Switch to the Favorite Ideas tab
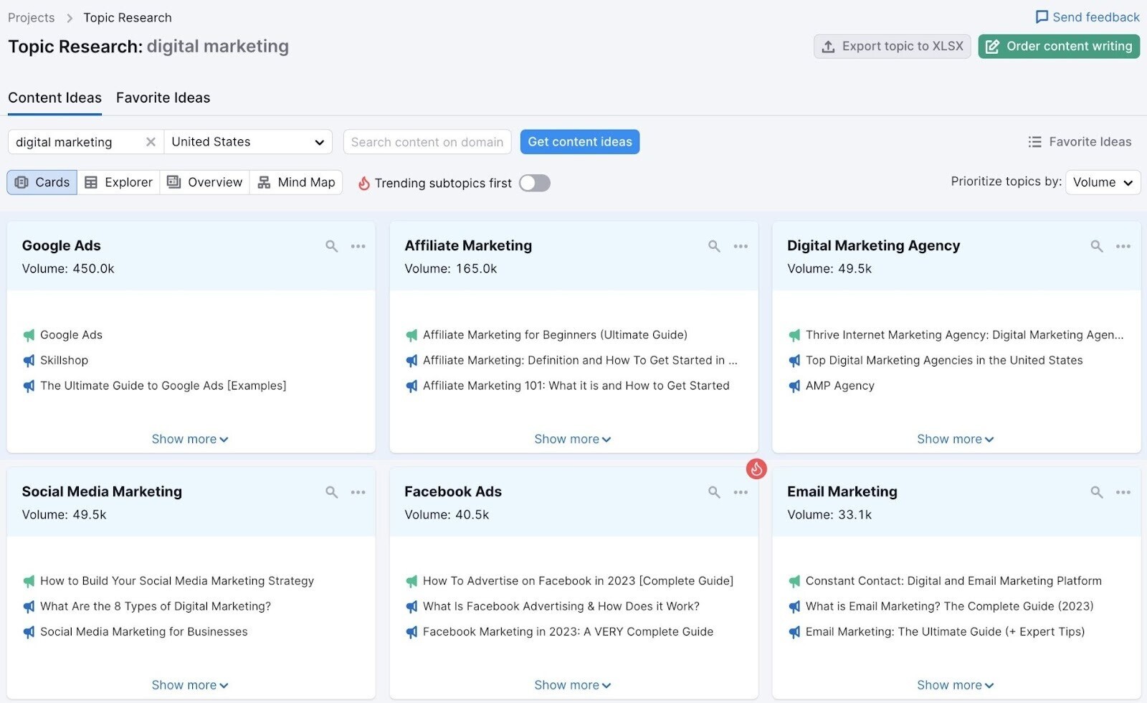Viewport: 1147px width, 703px height. coord(163,98)
